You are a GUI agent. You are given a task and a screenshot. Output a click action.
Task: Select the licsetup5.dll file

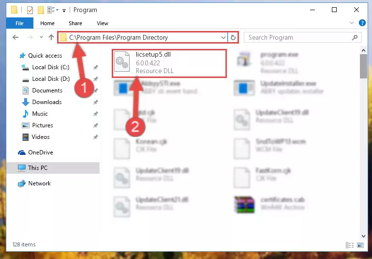tap(169, 63)
